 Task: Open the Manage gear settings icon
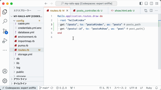[5, 81]
